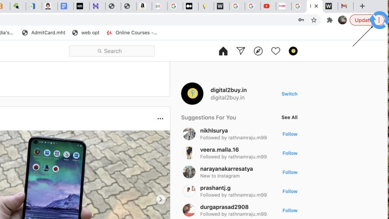Click the Chrome Update button

tap(362, 20)
